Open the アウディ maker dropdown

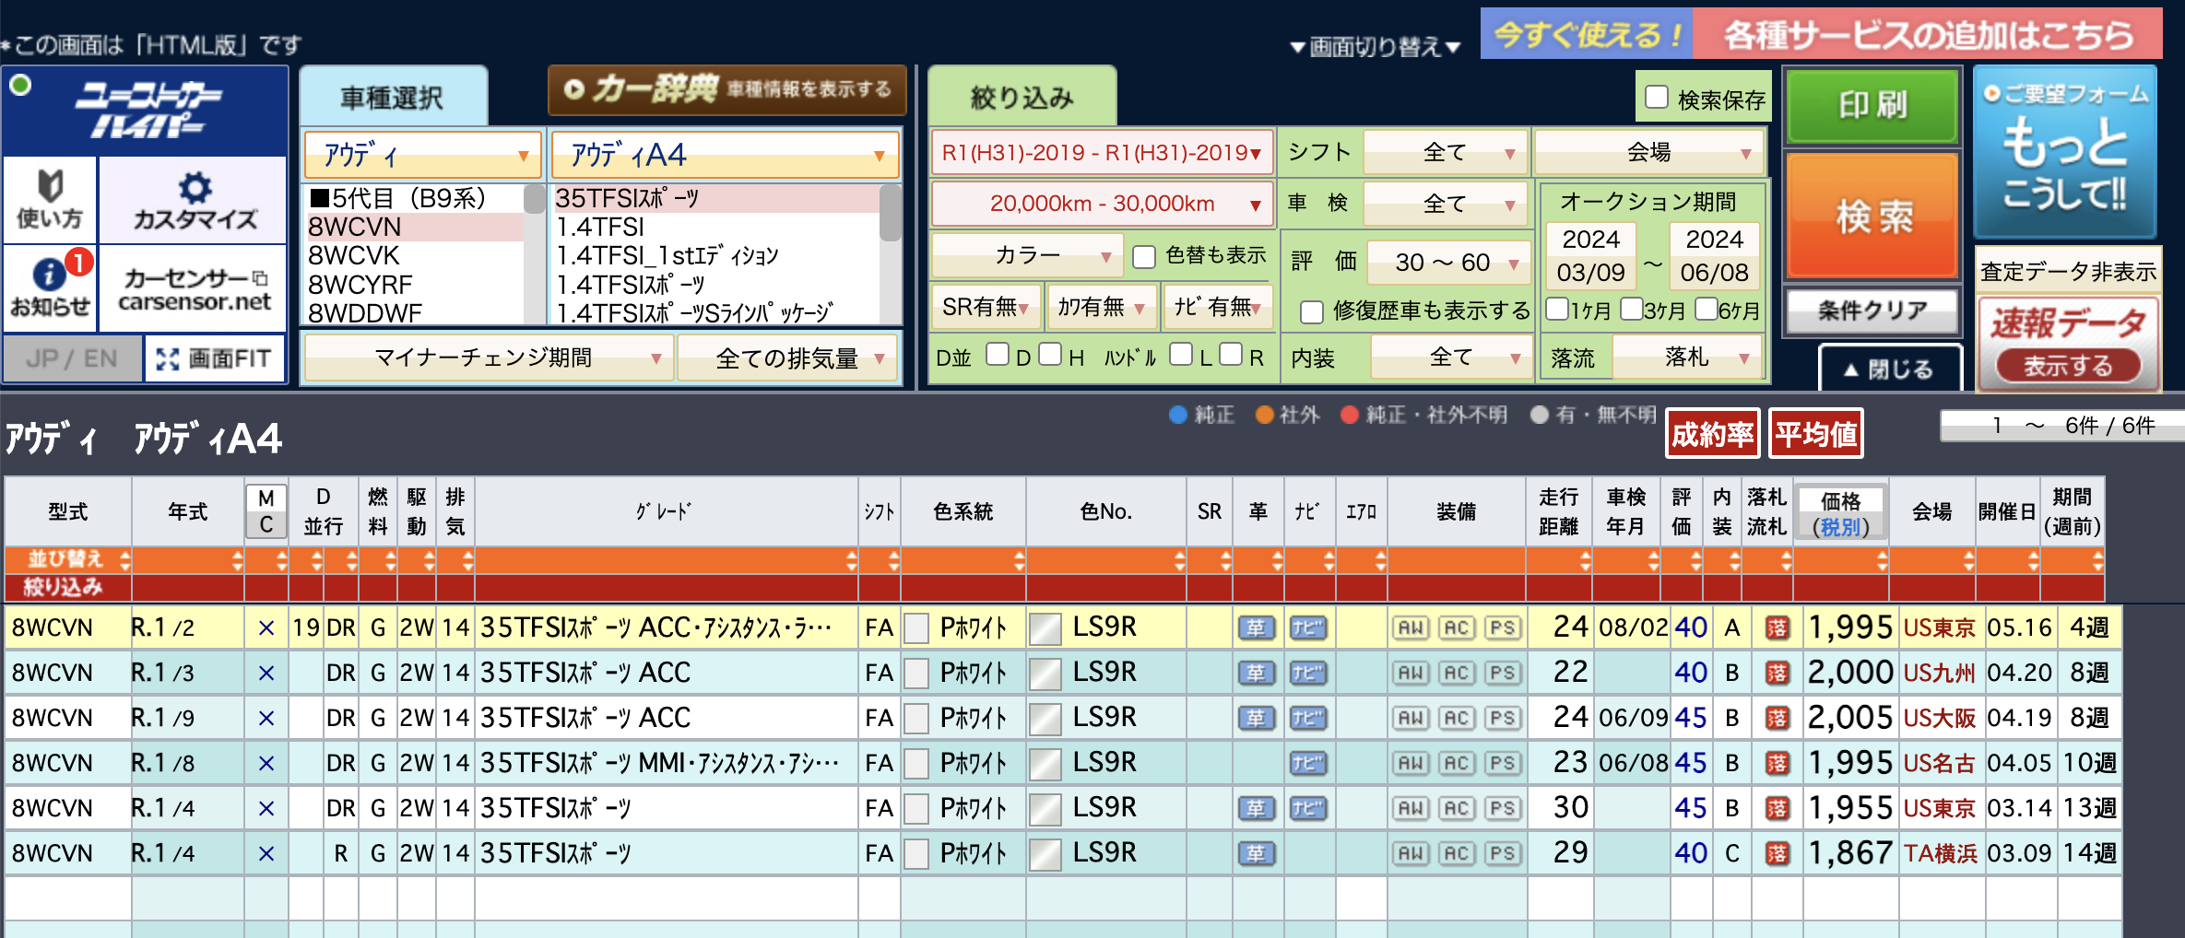[423, 155]
